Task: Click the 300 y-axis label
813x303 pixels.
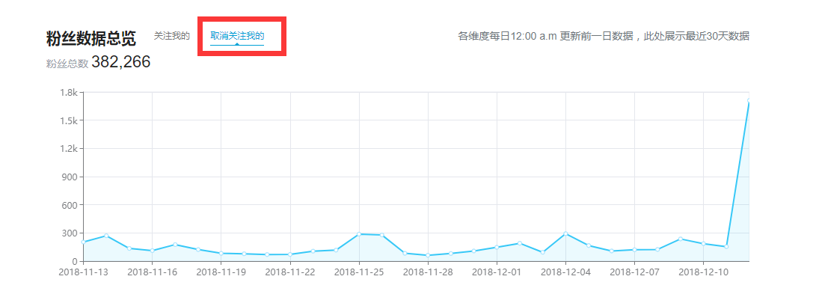Action: coord(70,233)
